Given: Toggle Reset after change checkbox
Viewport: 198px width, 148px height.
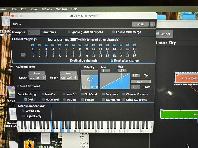Looking at the screenshot, I should coord(112,60).
